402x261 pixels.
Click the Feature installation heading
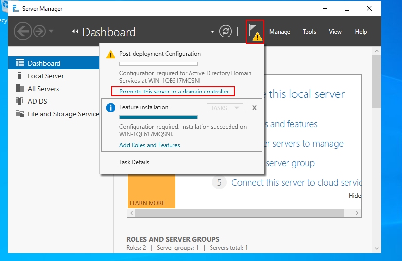click(144, 107)
